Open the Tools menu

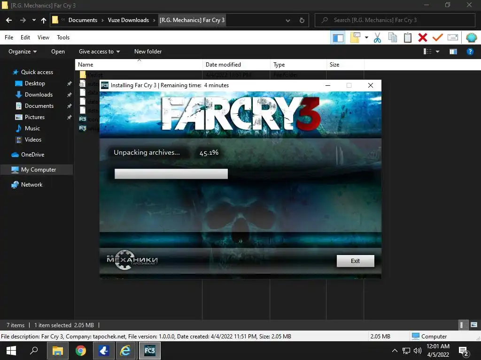click(x=63, y=37)
